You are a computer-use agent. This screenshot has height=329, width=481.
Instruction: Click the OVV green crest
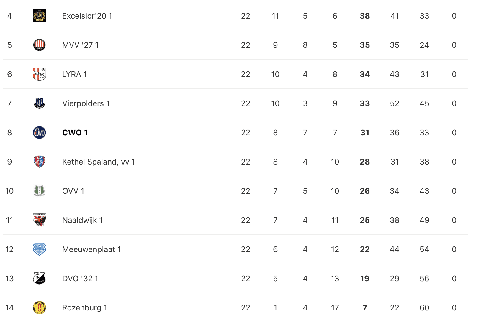(x=39, y=191)
